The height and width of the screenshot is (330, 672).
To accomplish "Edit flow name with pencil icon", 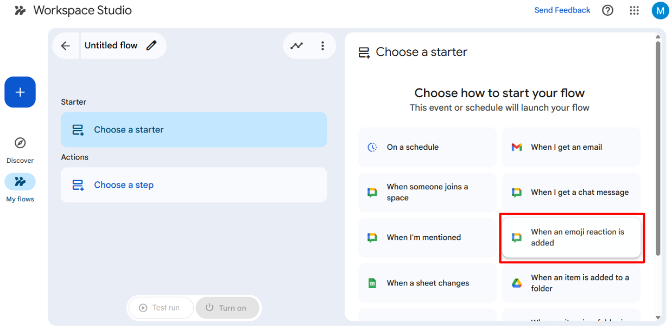I will [x=151, y=46].
